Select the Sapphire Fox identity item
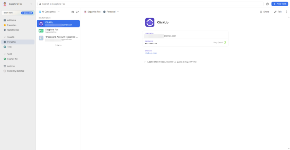The width and height of the screenshot is (290, 150). (x=58, y=31)
